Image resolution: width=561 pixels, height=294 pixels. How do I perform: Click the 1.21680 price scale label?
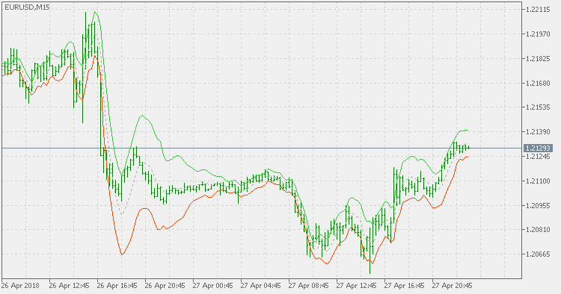(538, 83)
